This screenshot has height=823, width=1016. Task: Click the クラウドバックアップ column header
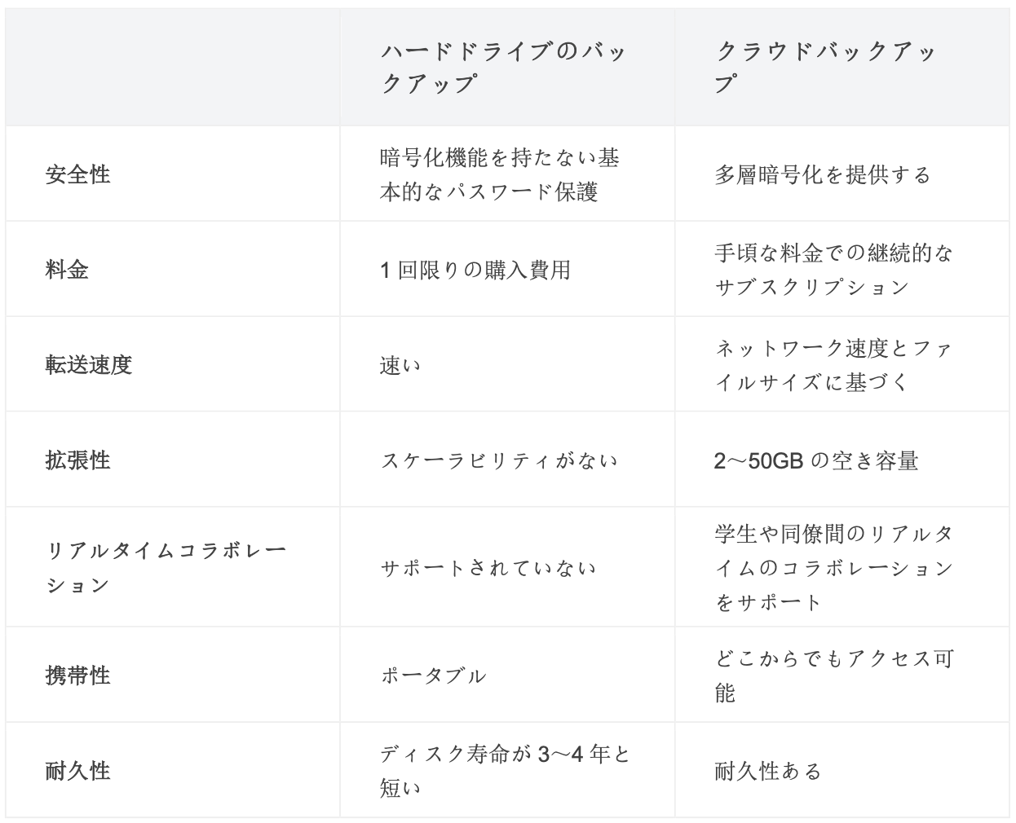click(x=826, y=68)
